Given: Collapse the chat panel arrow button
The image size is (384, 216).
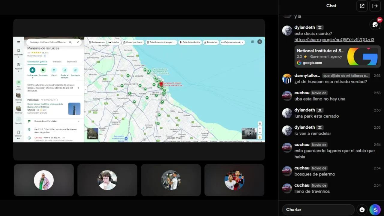Looking at the screenshot, I should click(x=375, y=6).
